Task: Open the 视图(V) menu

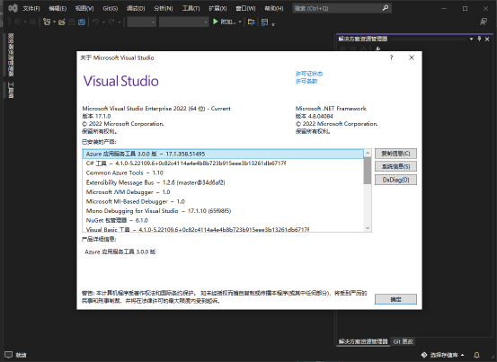Action: click(84, 9)
